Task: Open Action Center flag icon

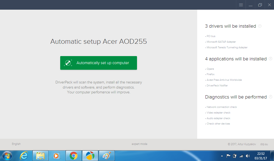Action: tap(228, 156)
